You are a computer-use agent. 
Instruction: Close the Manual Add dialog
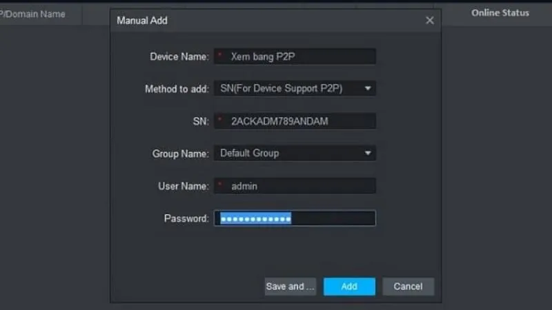[x=430, y=21]
